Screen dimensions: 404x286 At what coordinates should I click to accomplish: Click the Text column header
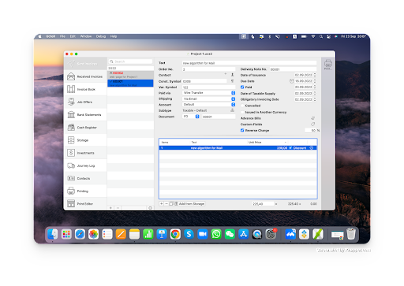click(219, 142)
